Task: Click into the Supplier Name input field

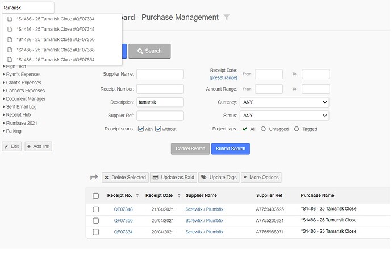Action: [x=160, y=75]
